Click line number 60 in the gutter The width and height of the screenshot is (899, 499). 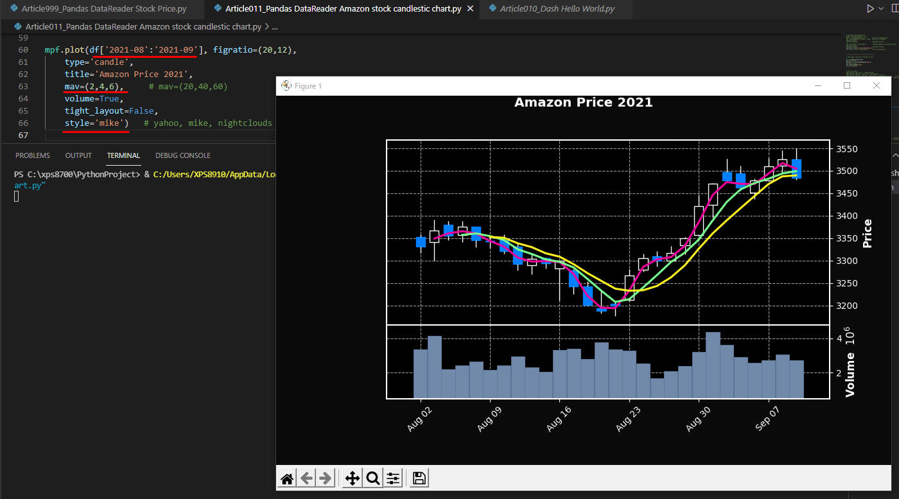click(x=23, y=50)
